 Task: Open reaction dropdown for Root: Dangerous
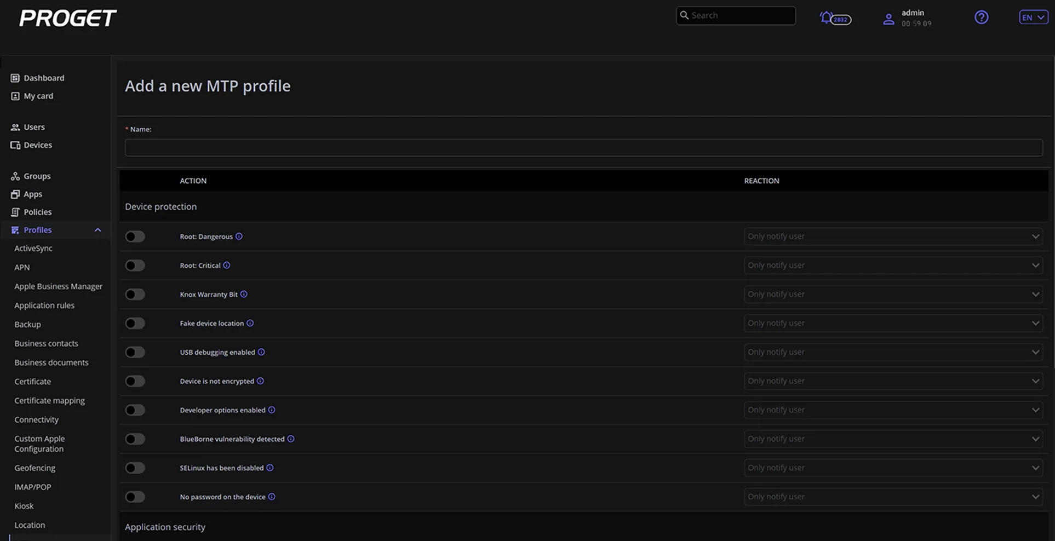tap(893, 237)
